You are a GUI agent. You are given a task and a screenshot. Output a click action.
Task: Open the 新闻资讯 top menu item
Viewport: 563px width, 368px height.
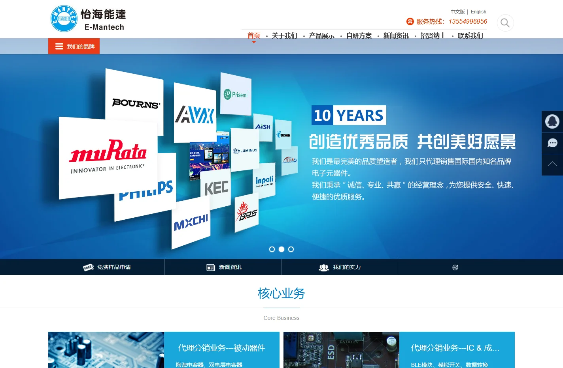tap(396, 35)
